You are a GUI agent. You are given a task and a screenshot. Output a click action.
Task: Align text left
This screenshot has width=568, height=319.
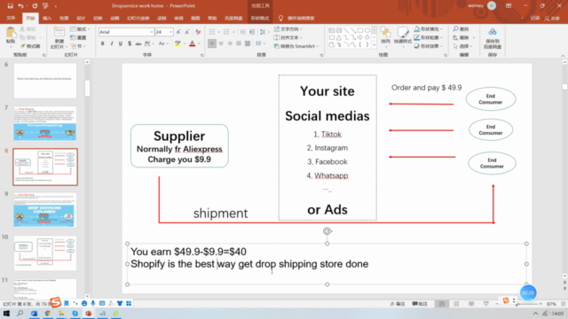pyautogui.click(x=212, y=43)
